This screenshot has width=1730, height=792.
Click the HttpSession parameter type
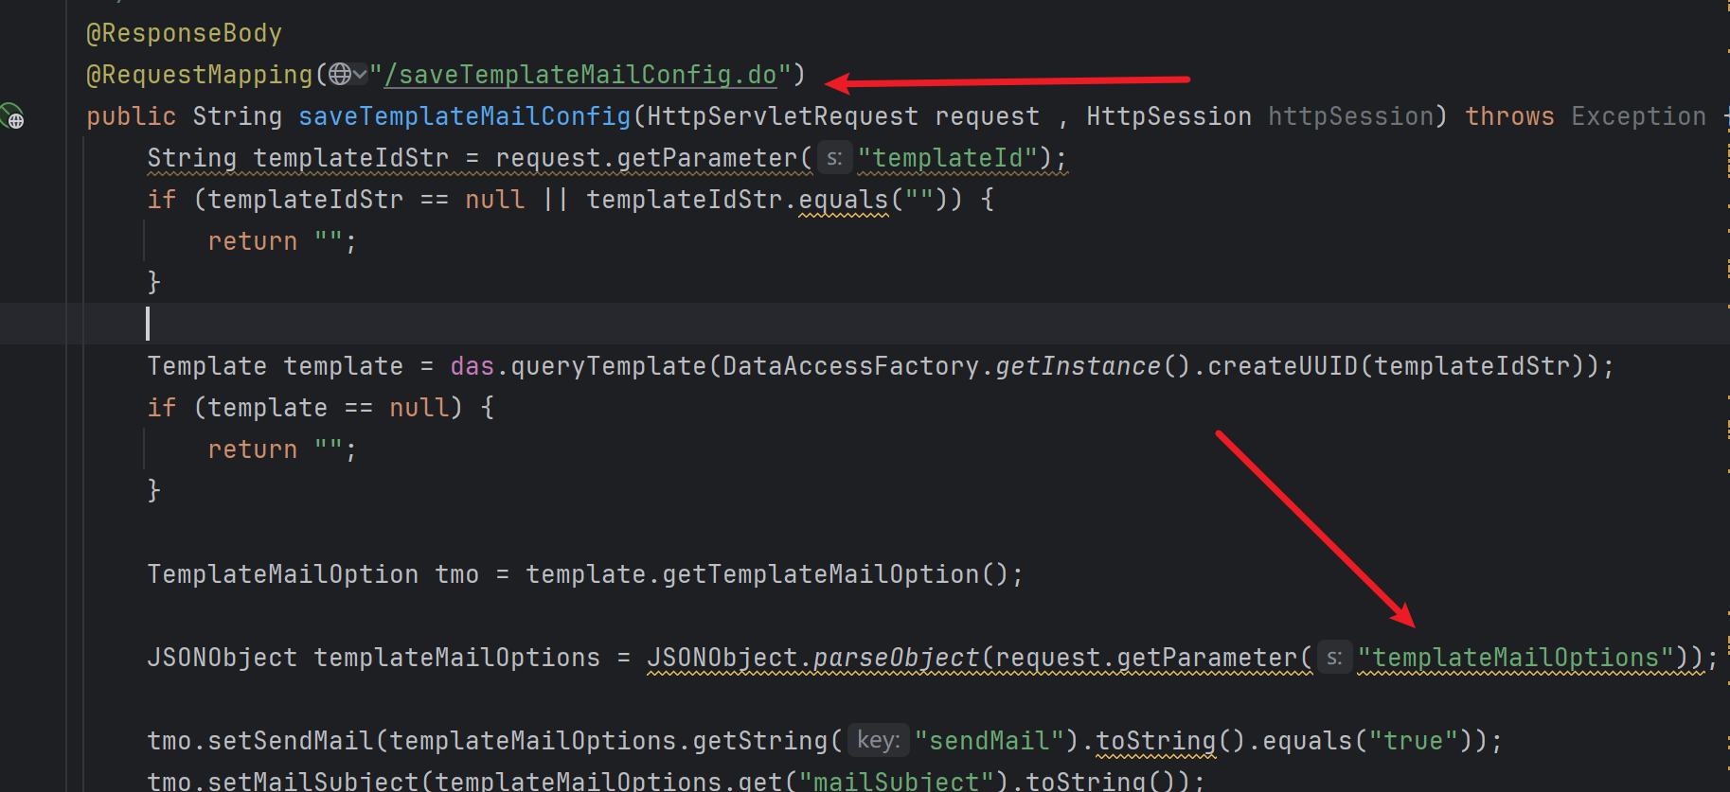pos(1169,116)
